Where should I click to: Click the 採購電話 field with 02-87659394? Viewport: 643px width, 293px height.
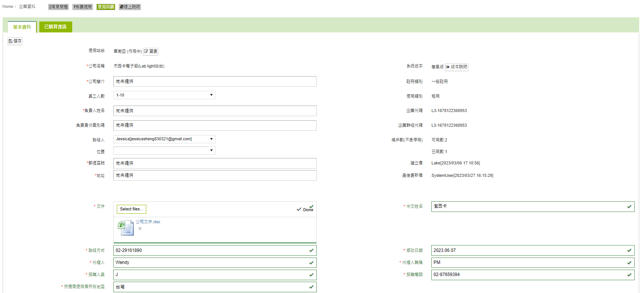coord(533,275)
